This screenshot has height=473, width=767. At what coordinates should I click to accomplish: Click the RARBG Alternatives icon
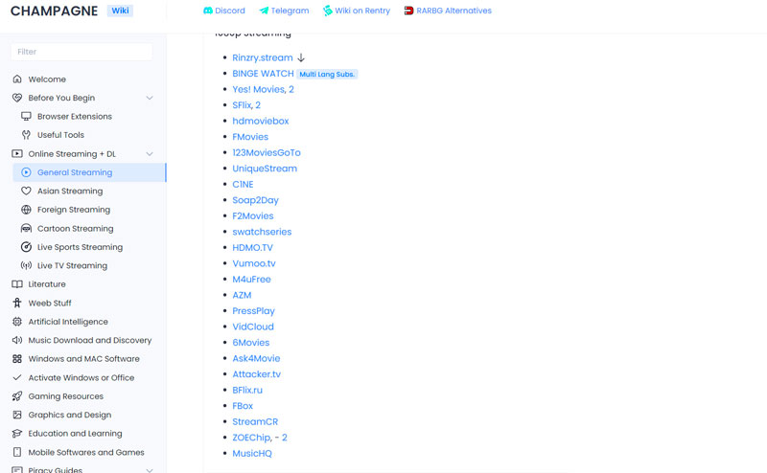[x=409, y=11]
